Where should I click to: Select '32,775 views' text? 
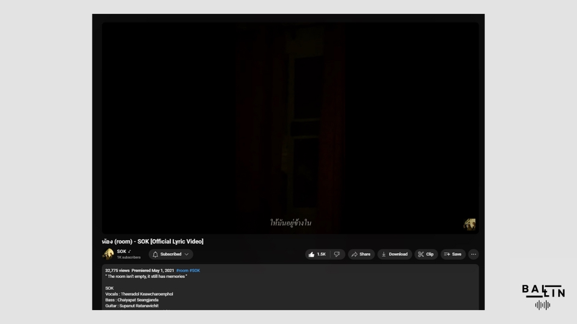pos(117,271)
